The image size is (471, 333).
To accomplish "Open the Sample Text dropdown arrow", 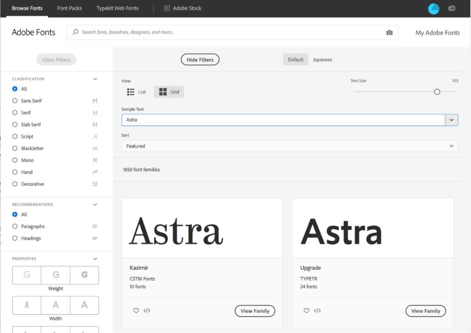I will coord(452,120).
